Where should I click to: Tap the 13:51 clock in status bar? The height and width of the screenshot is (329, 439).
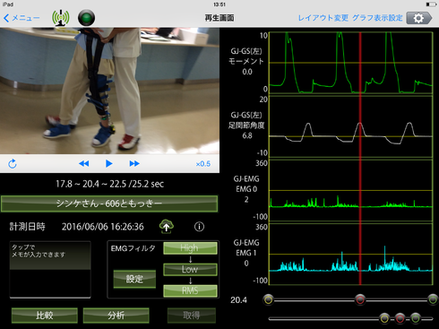point(219,4)
